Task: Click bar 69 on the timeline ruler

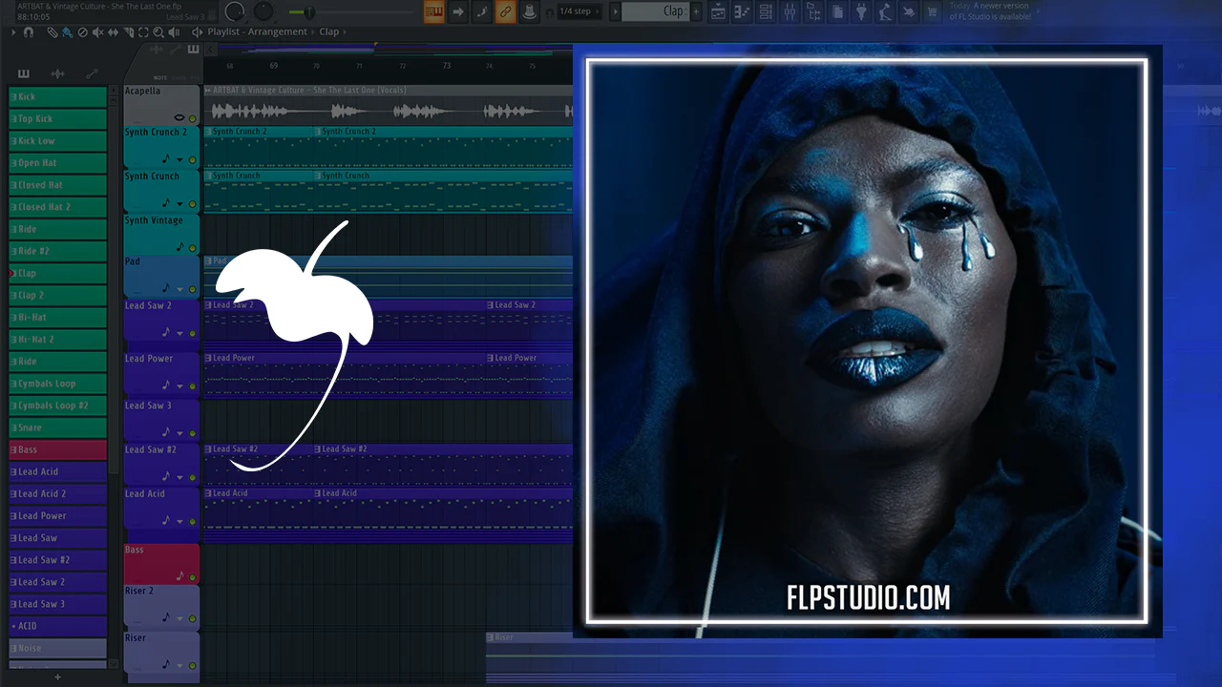Action: 274,66
